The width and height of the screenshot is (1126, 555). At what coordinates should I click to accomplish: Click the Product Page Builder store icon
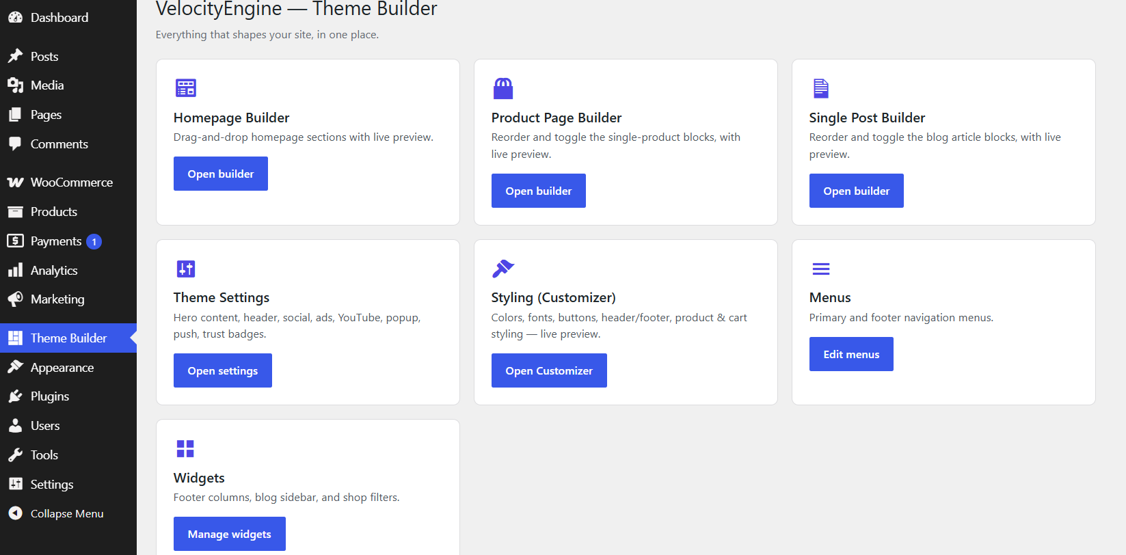(x=503, y=88)
